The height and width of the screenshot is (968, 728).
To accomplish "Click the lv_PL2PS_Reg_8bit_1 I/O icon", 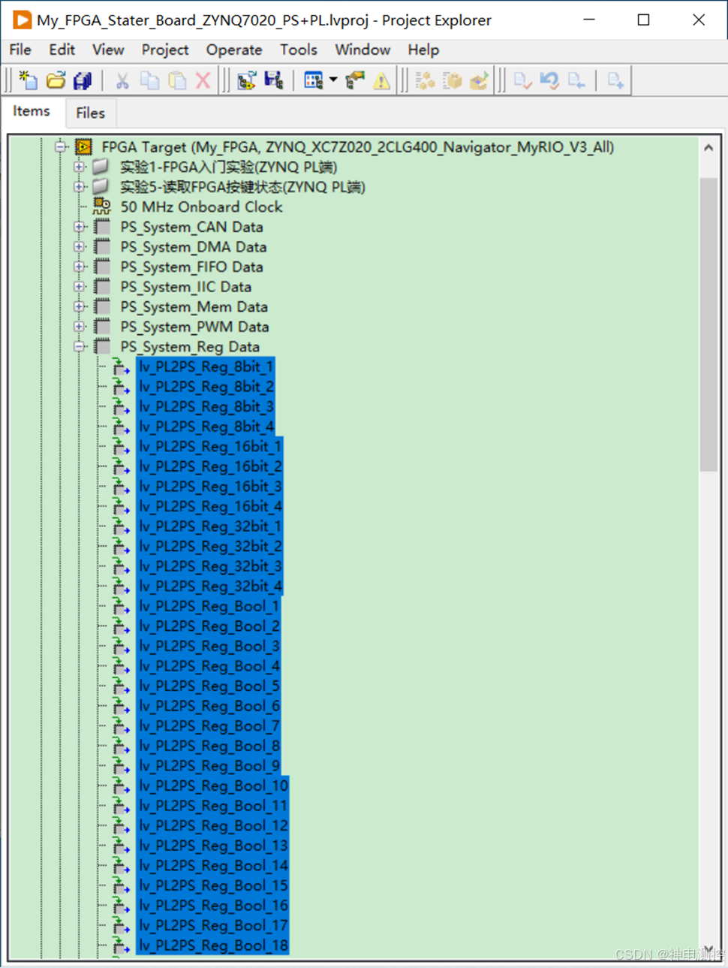I will [x=121, y=367].
